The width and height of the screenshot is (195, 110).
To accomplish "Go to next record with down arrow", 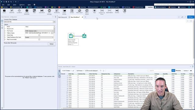I will [104, 71].
